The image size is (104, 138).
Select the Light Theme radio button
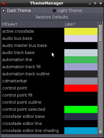pos(54,11)
